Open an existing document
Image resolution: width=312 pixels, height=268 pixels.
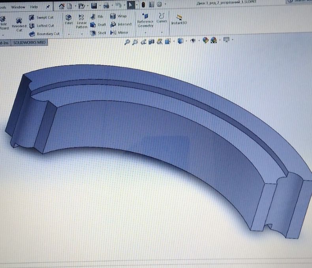tap(81, 6)
